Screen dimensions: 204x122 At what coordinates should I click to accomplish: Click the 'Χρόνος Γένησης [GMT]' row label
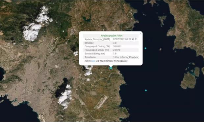pos(97,39)
